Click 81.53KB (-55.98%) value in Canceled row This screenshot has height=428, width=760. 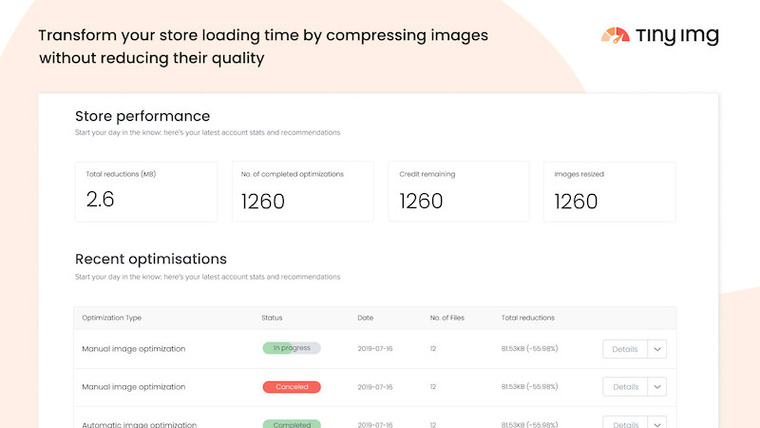[x=529, y=387]
